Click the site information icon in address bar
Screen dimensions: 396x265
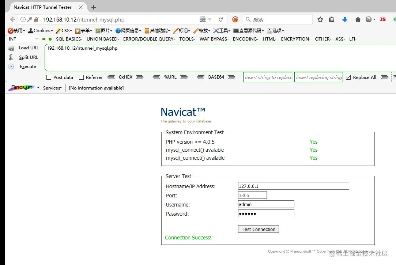(23, 19)
